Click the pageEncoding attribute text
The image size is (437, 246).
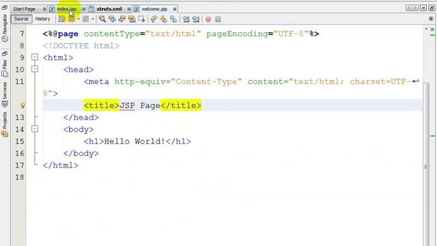click(x=237, y=33)
